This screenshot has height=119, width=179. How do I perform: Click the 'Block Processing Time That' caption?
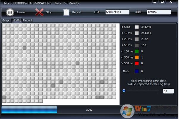click(148, 81)
